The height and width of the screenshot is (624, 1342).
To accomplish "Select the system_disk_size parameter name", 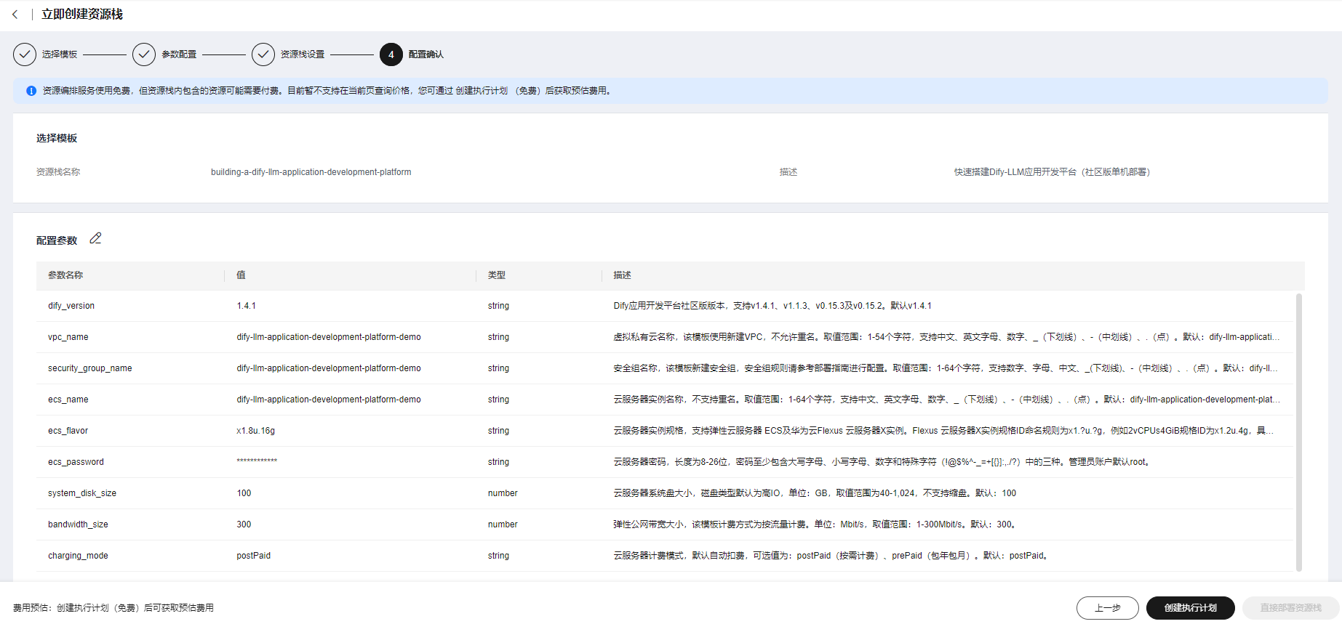I will tap(82, 493).
